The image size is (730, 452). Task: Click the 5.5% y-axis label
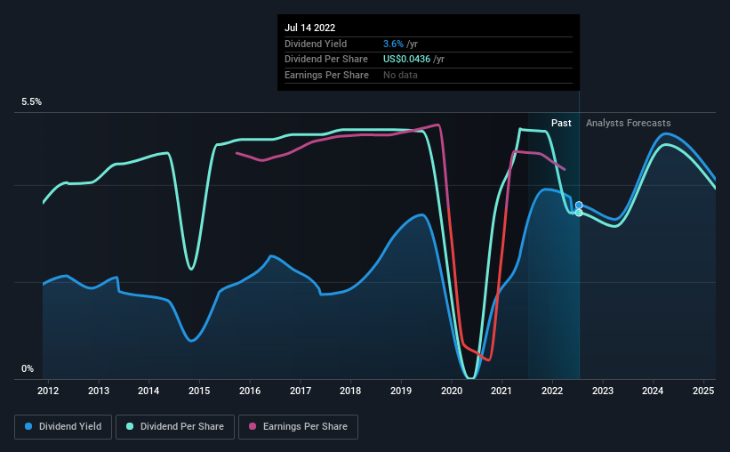(x=31, y=102)
